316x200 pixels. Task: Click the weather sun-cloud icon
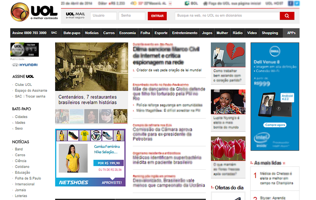[x=133, y=4]
